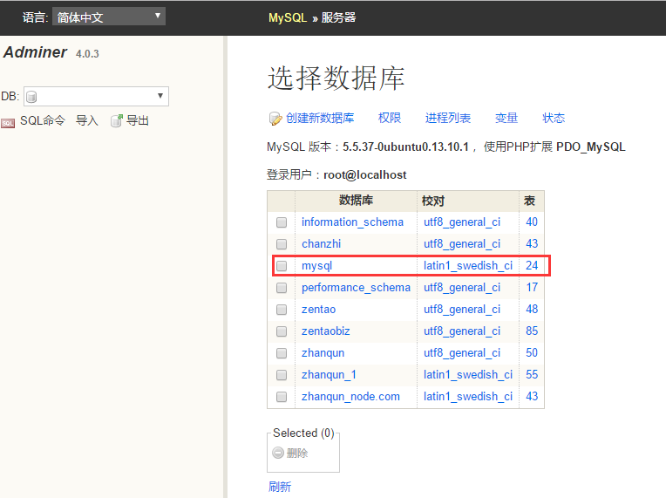Click utf8_general_ci collation for zentao
The image size is (666, 498).
pos(462,310)
